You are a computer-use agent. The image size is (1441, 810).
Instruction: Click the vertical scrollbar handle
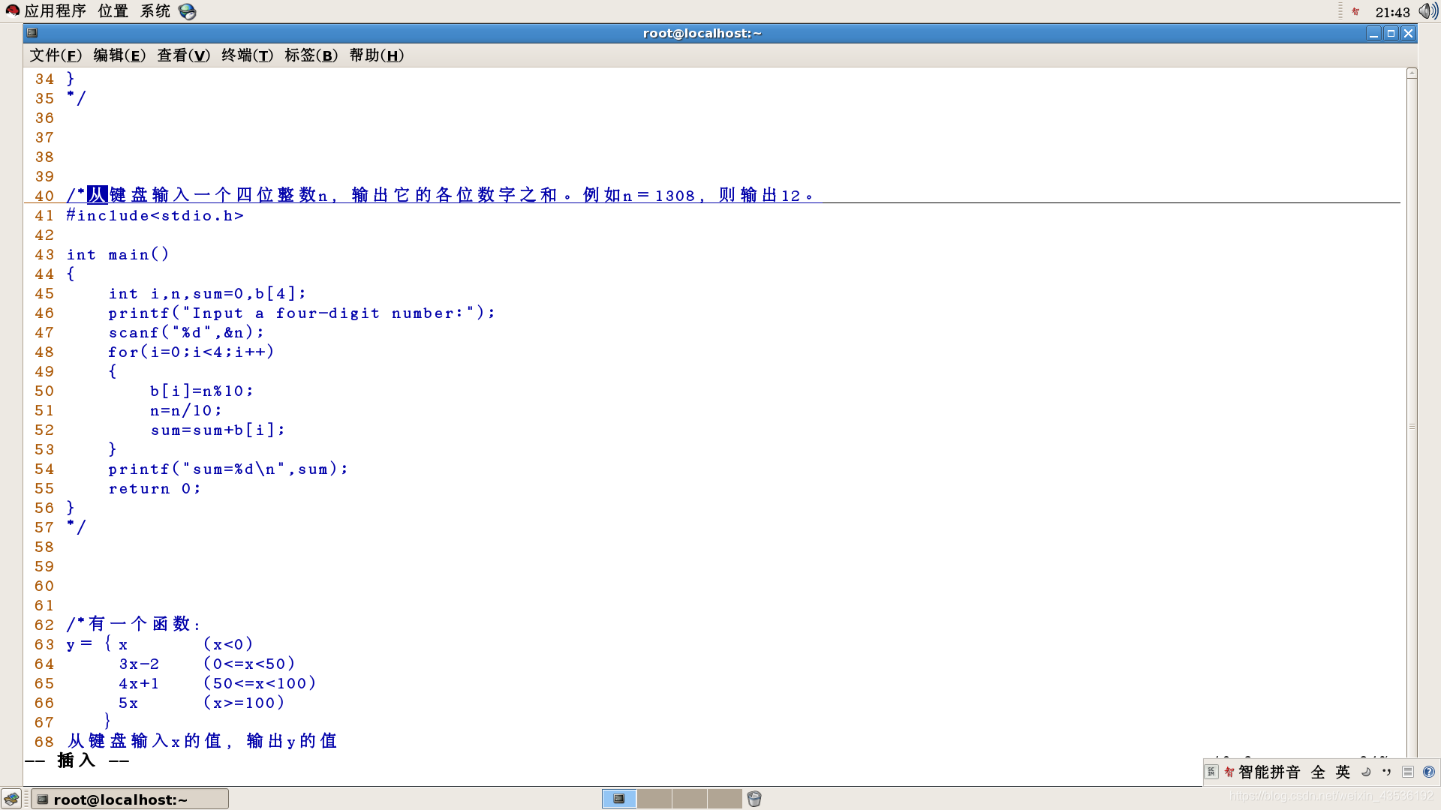point(1412,426)
